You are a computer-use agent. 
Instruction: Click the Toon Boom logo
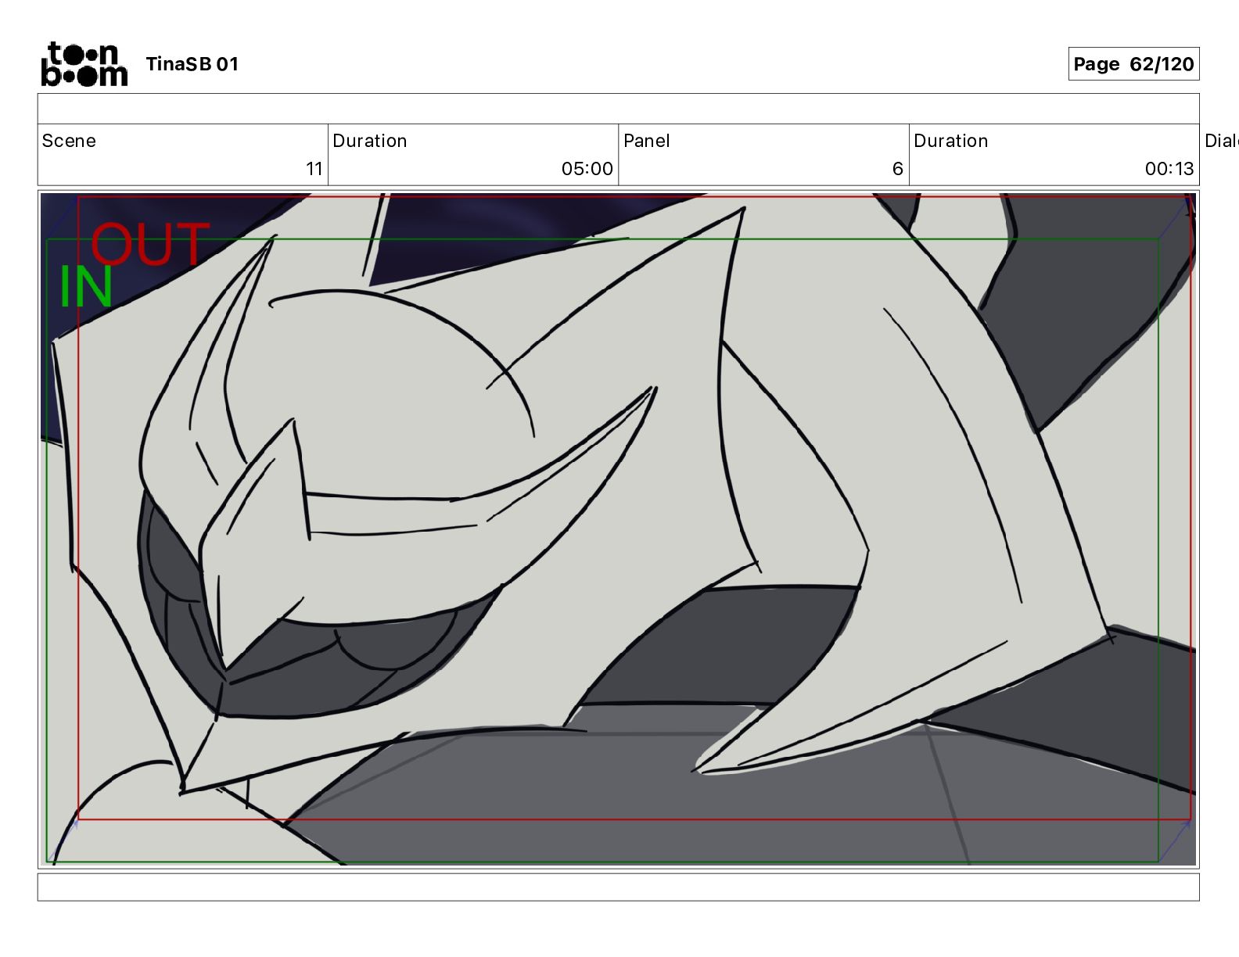pos(84,63)
